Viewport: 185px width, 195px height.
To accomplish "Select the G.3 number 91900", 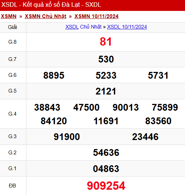I will (67, 137).
